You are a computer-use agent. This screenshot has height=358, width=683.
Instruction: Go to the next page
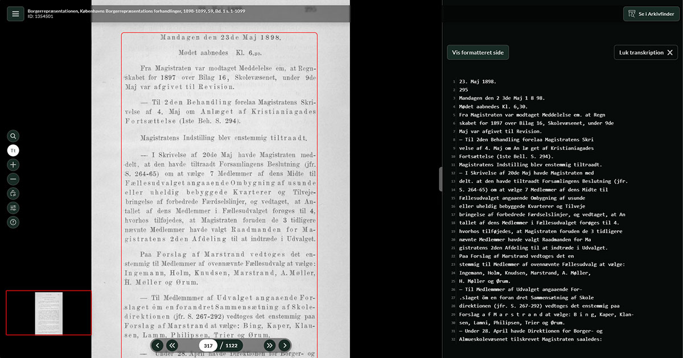pyautogui.click(x=284, y=345)
